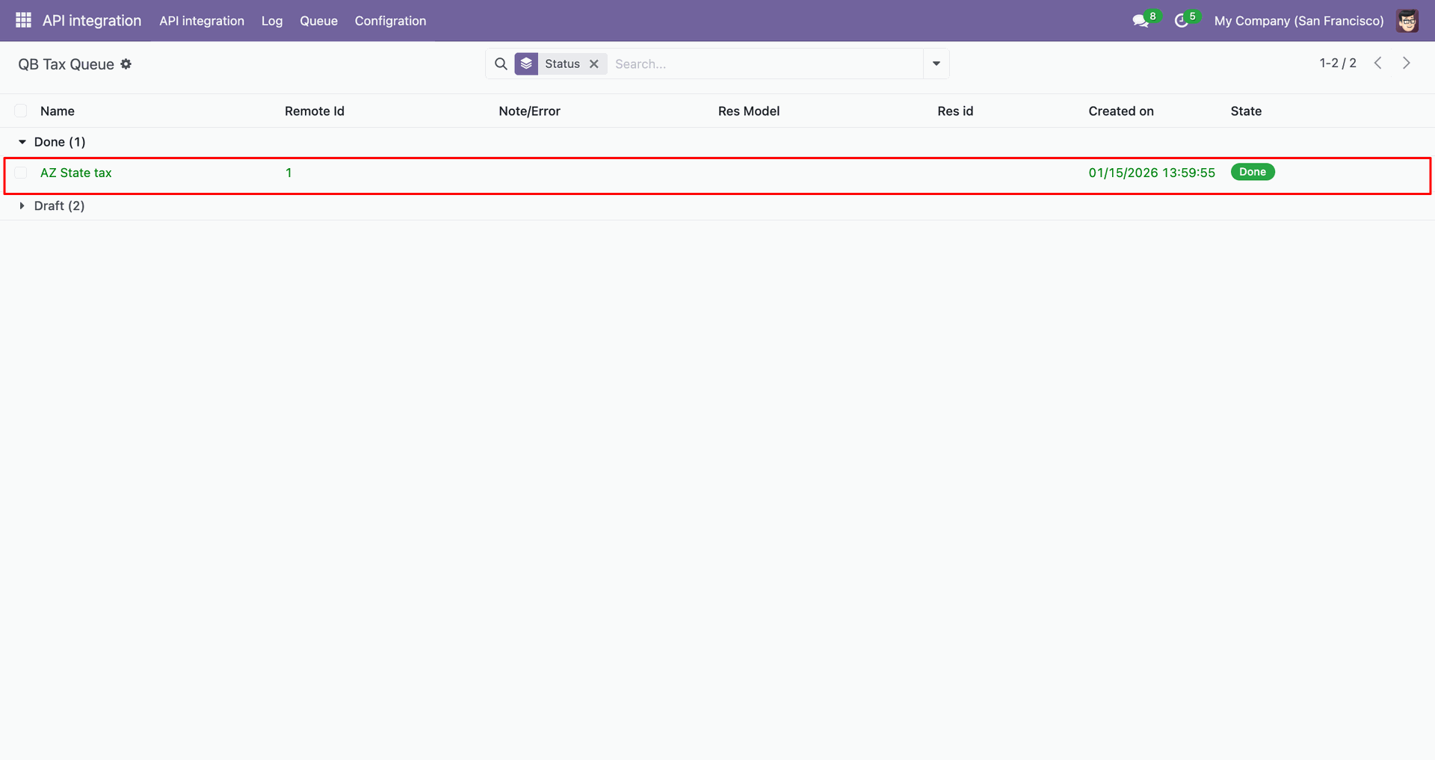Viewport: 1435px width, 760px height.
Task: Open the apps grid menu
Action: [23, 20]
